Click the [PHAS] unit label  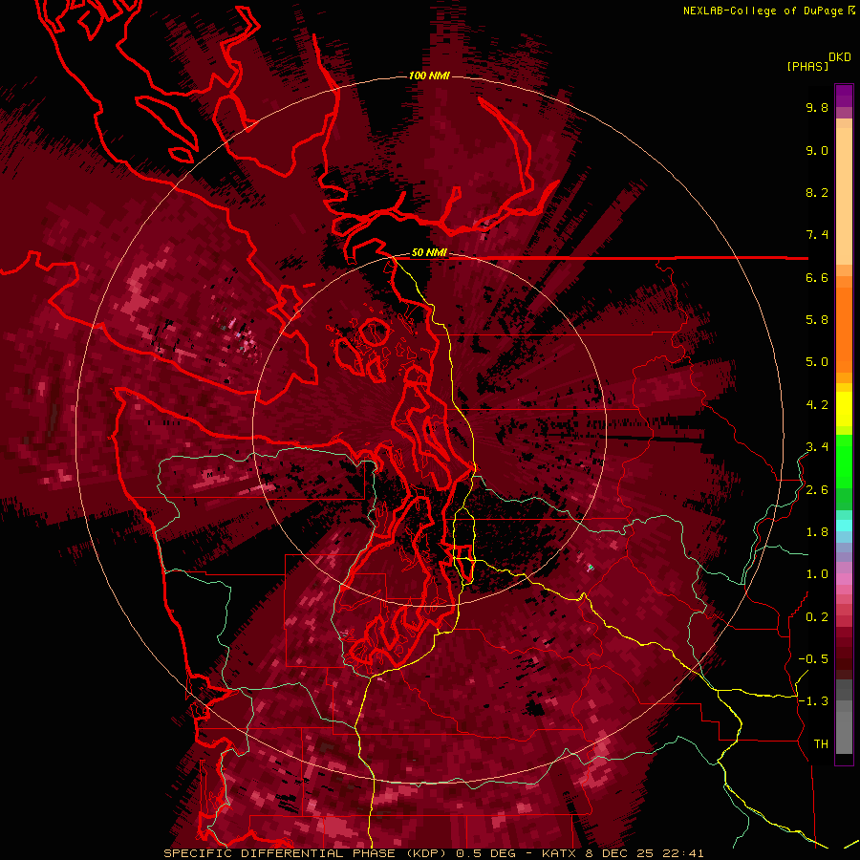807,66
